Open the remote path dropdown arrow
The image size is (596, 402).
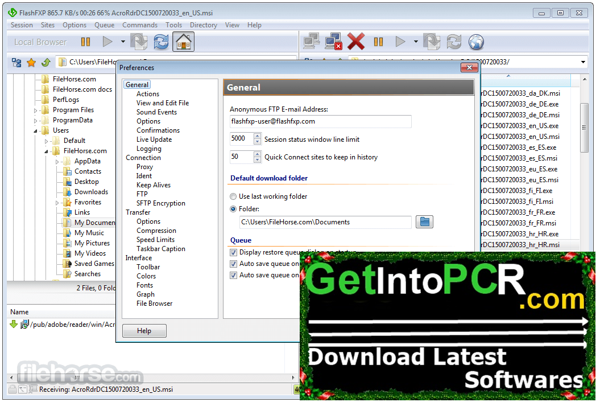(583, 62)
